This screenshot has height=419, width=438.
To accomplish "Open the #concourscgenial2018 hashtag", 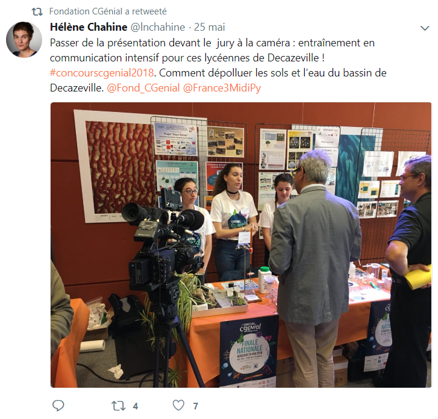I will coord(102,73).
